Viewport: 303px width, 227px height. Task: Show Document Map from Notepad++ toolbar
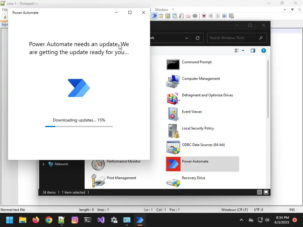(x=168, y=16)
